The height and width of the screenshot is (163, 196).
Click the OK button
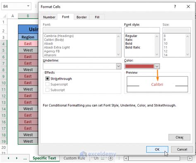point(157,149)
